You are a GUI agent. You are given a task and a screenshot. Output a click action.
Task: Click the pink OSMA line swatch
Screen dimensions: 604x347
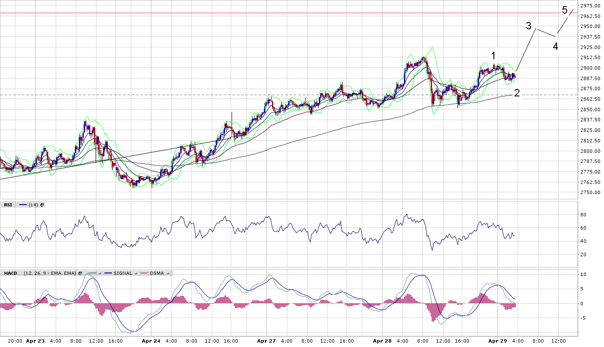tap(144, 273)
